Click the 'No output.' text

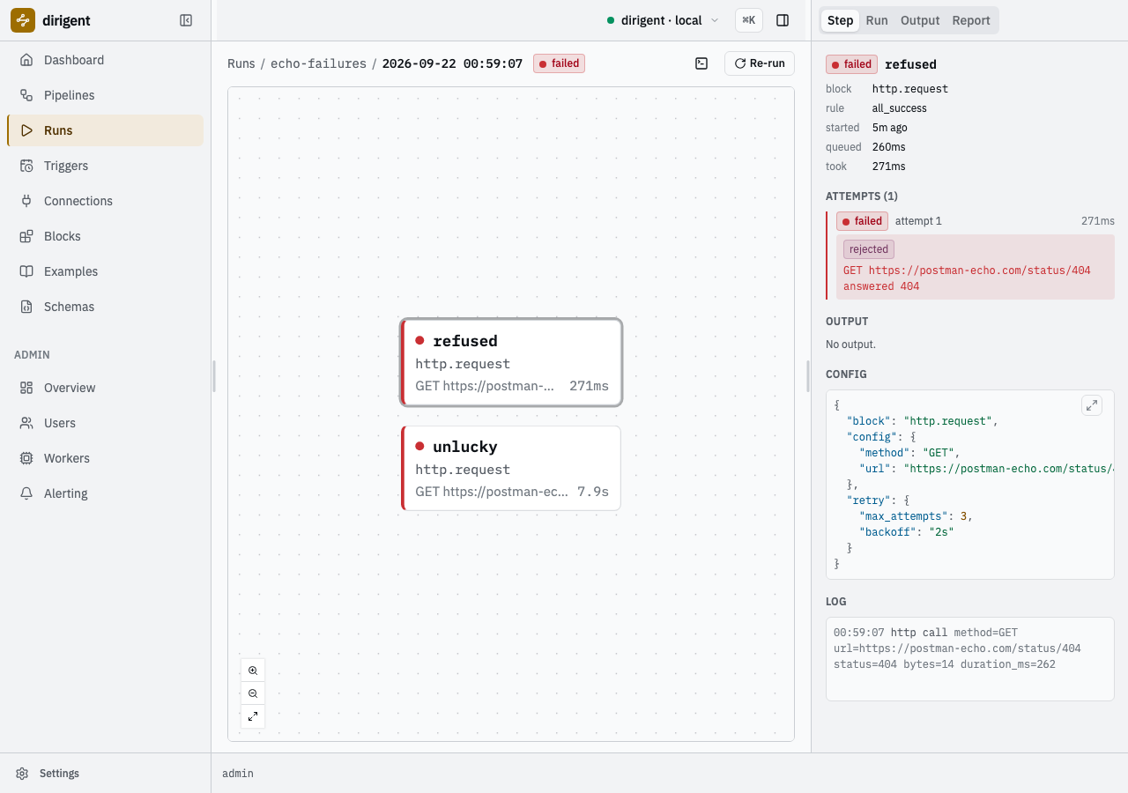click(x=850, y=345)
